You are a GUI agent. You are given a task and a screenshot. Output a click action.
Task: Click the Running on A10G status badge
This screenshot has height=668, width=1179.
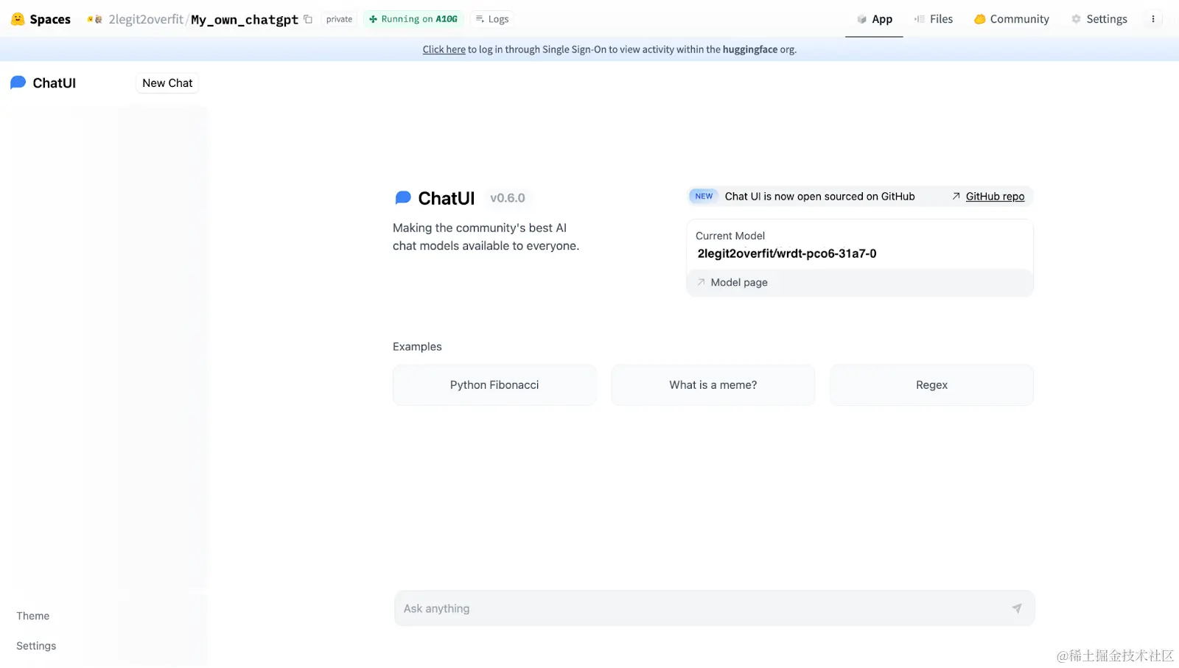pos(413,19)
